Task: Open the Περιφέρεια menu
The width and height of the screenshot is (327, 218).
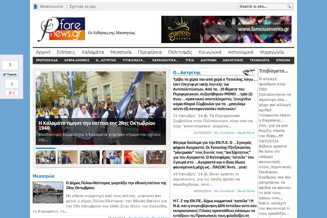Action: tap(150, 52)
